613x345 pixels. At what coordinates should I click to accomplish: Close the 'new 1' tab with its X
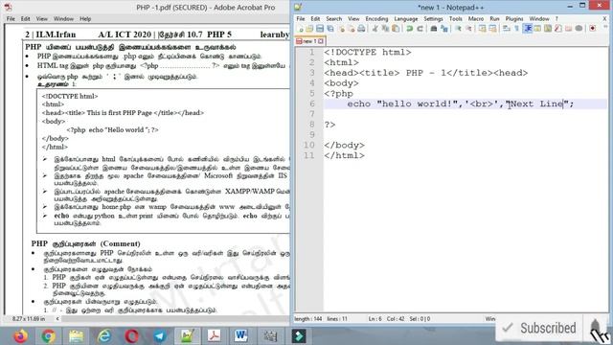pos(321,41)
